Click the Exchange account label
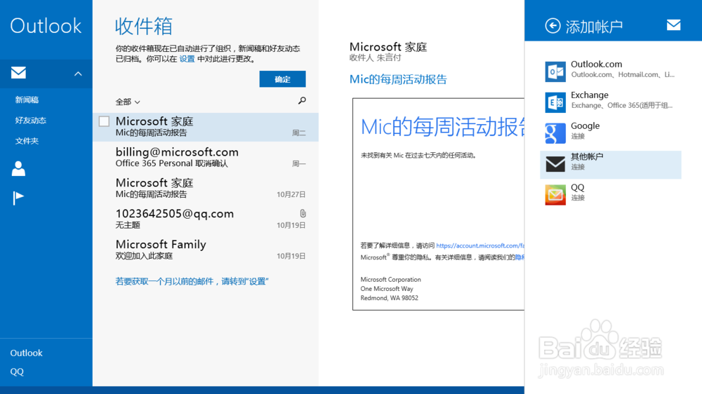This screenshot has width=702, height=394. (x=590, y=95)
